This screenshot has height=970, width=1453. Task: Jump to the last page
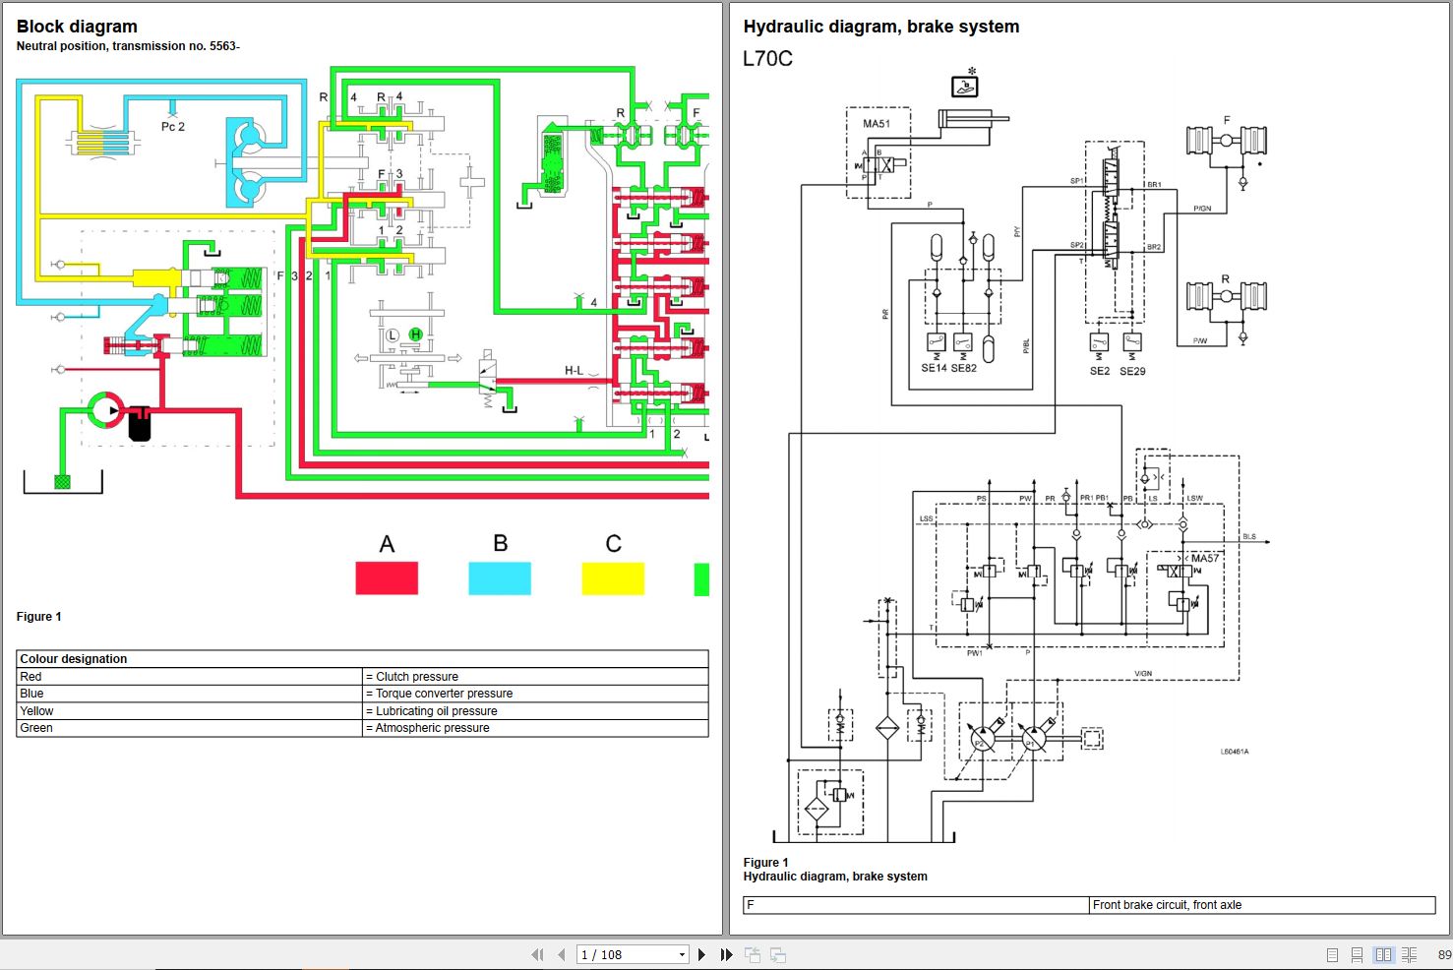[725, 954]
